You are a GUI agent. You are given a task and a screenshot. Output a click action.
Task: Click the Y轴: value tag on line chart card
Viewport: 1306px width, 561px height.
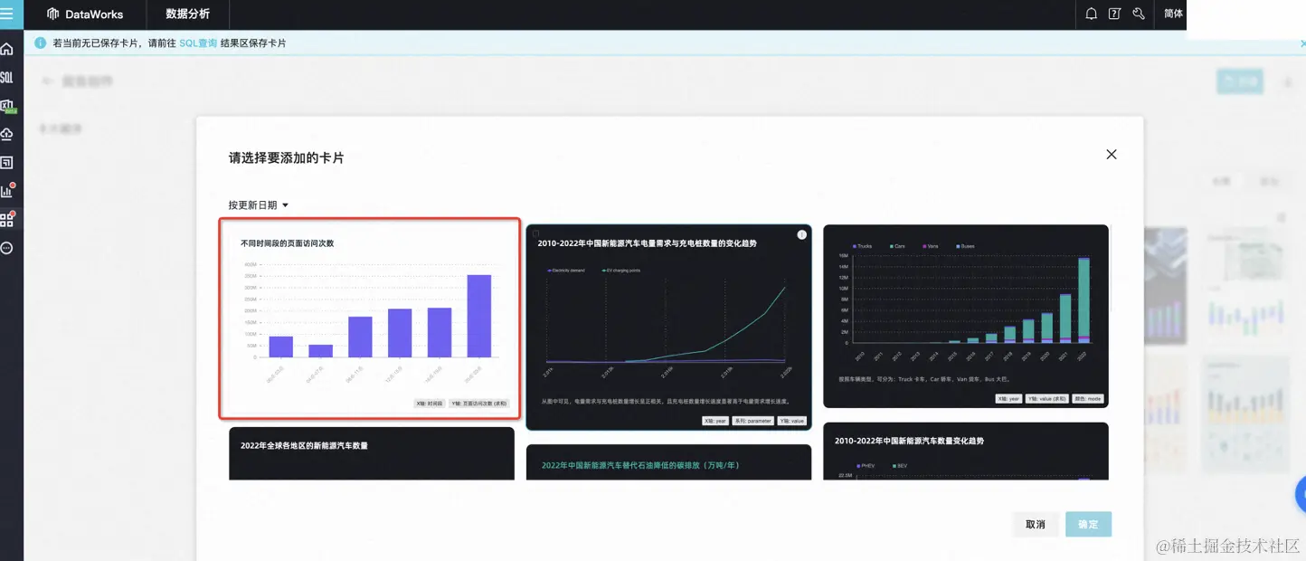(x=791, y=421)
